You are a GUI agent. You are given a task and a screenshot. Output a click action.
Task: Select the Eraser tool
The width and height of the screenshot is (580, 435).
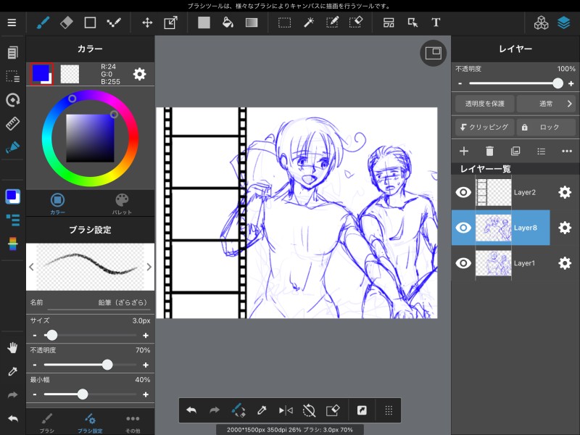(x=67, y=22)
